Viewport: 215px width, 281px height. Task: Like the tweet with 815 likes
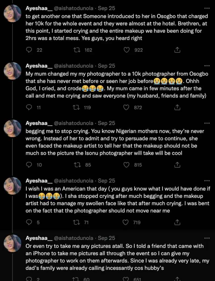coord(126,165)
